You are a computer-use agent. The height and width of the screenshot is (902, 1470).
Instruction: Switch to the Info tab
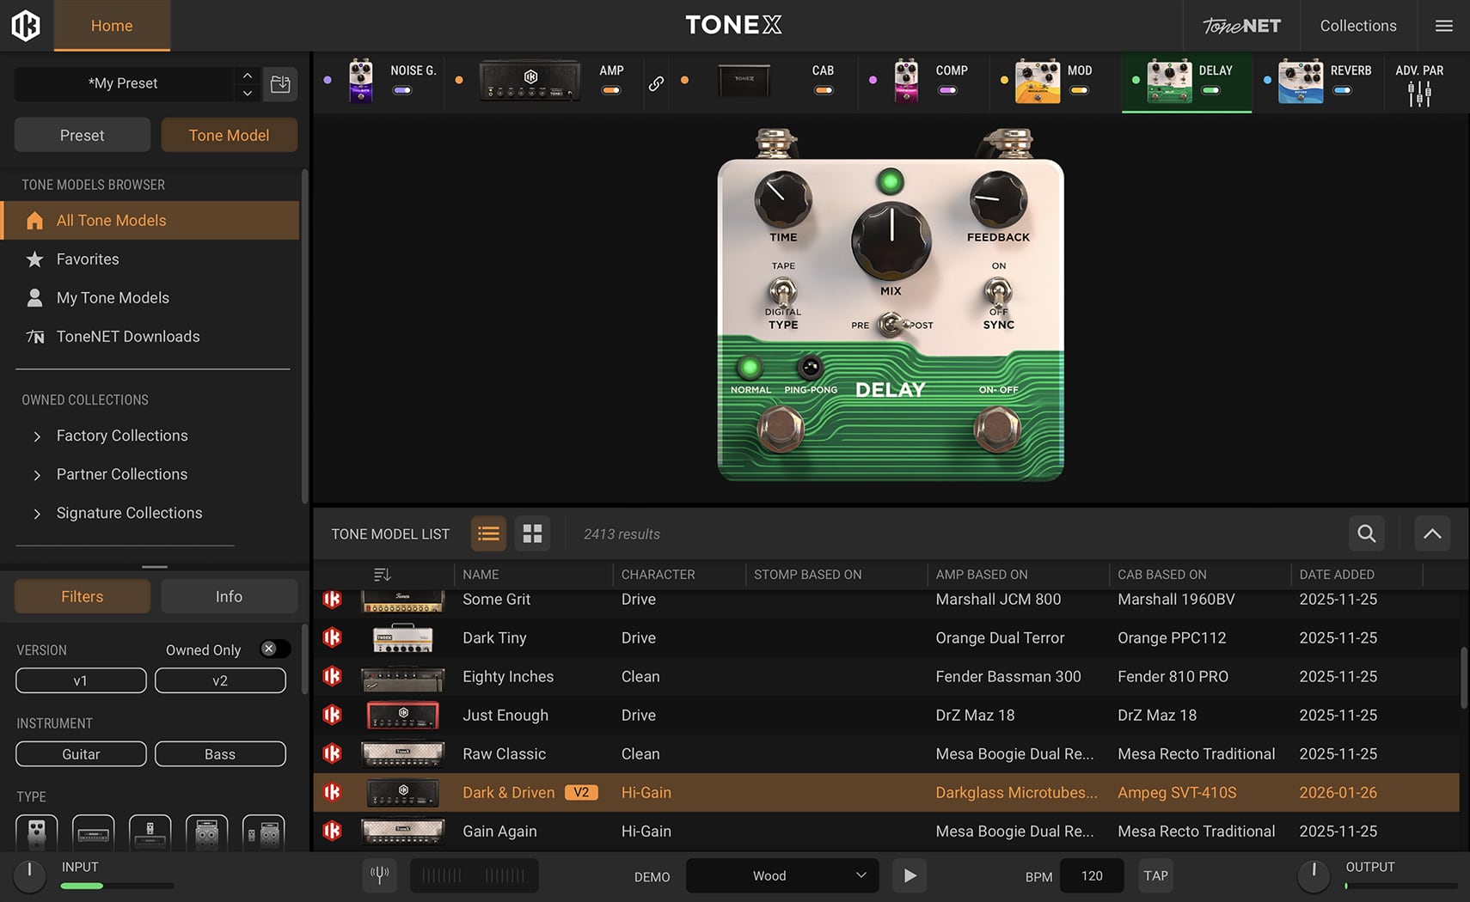[229, 596]
